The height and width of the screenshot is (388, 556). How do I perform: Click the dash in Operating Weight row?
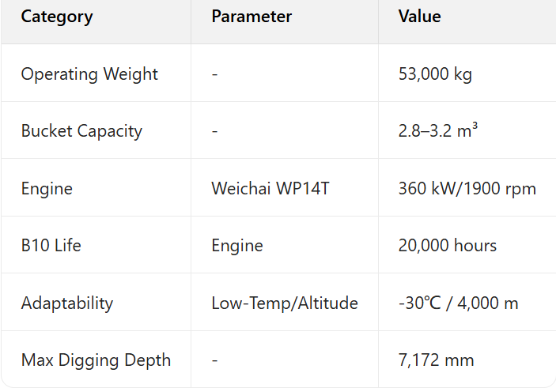(x=215, y=74)
